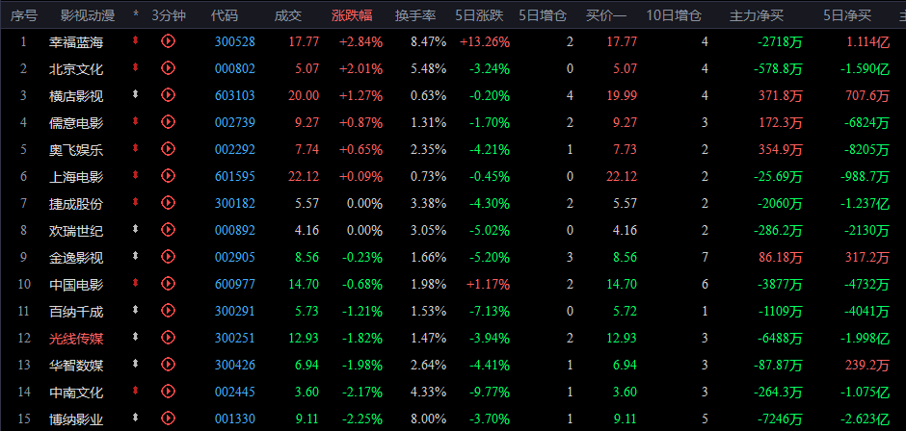
Task: Open stock code 002739
Action: tap(234, 122)
